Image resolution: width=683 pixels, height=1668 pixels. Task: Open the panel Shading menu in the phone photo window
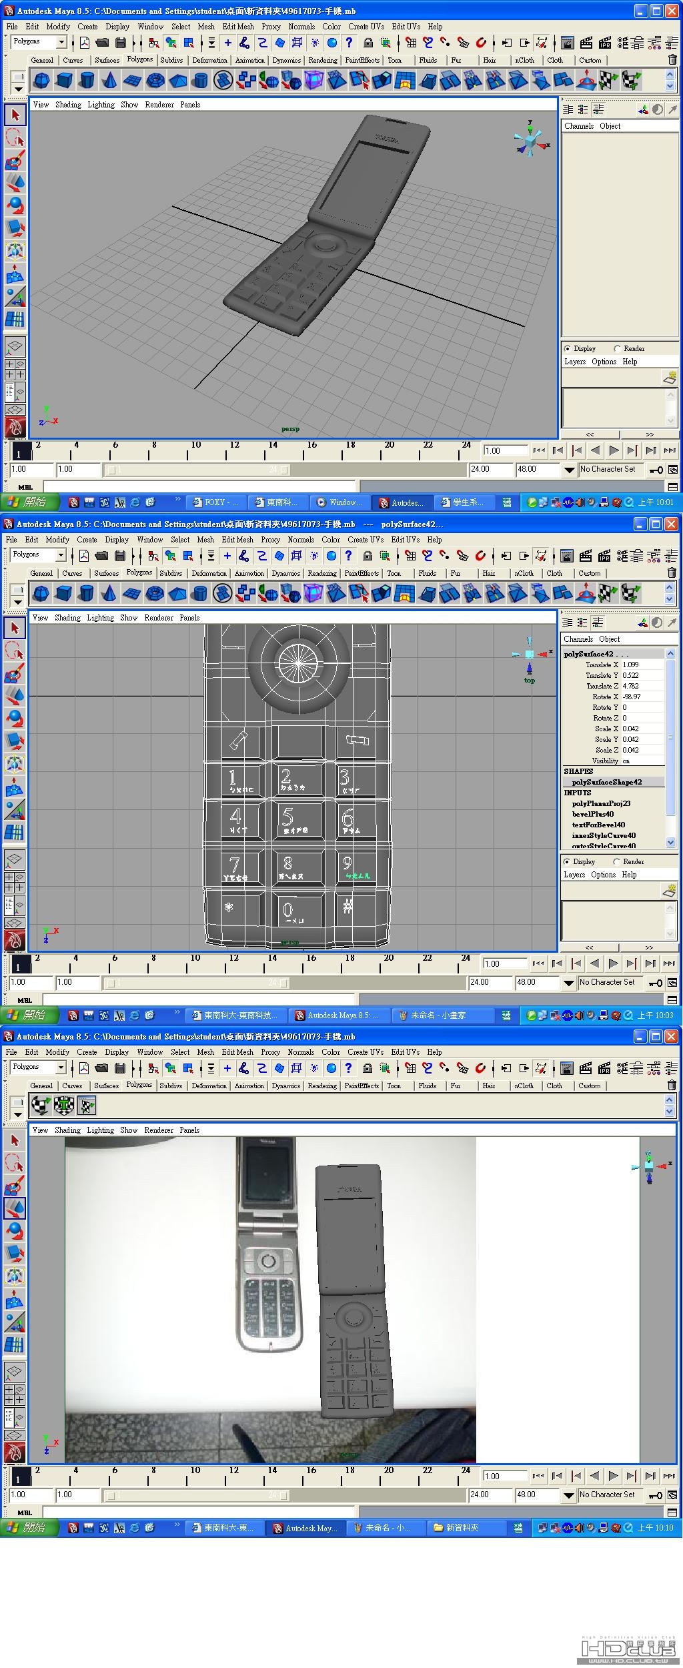point(67,1130)
